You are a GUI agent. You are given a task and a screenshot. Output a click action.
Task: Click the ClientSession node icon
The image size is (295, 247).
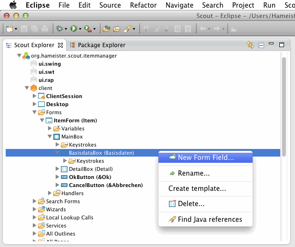tap(41, 96)
